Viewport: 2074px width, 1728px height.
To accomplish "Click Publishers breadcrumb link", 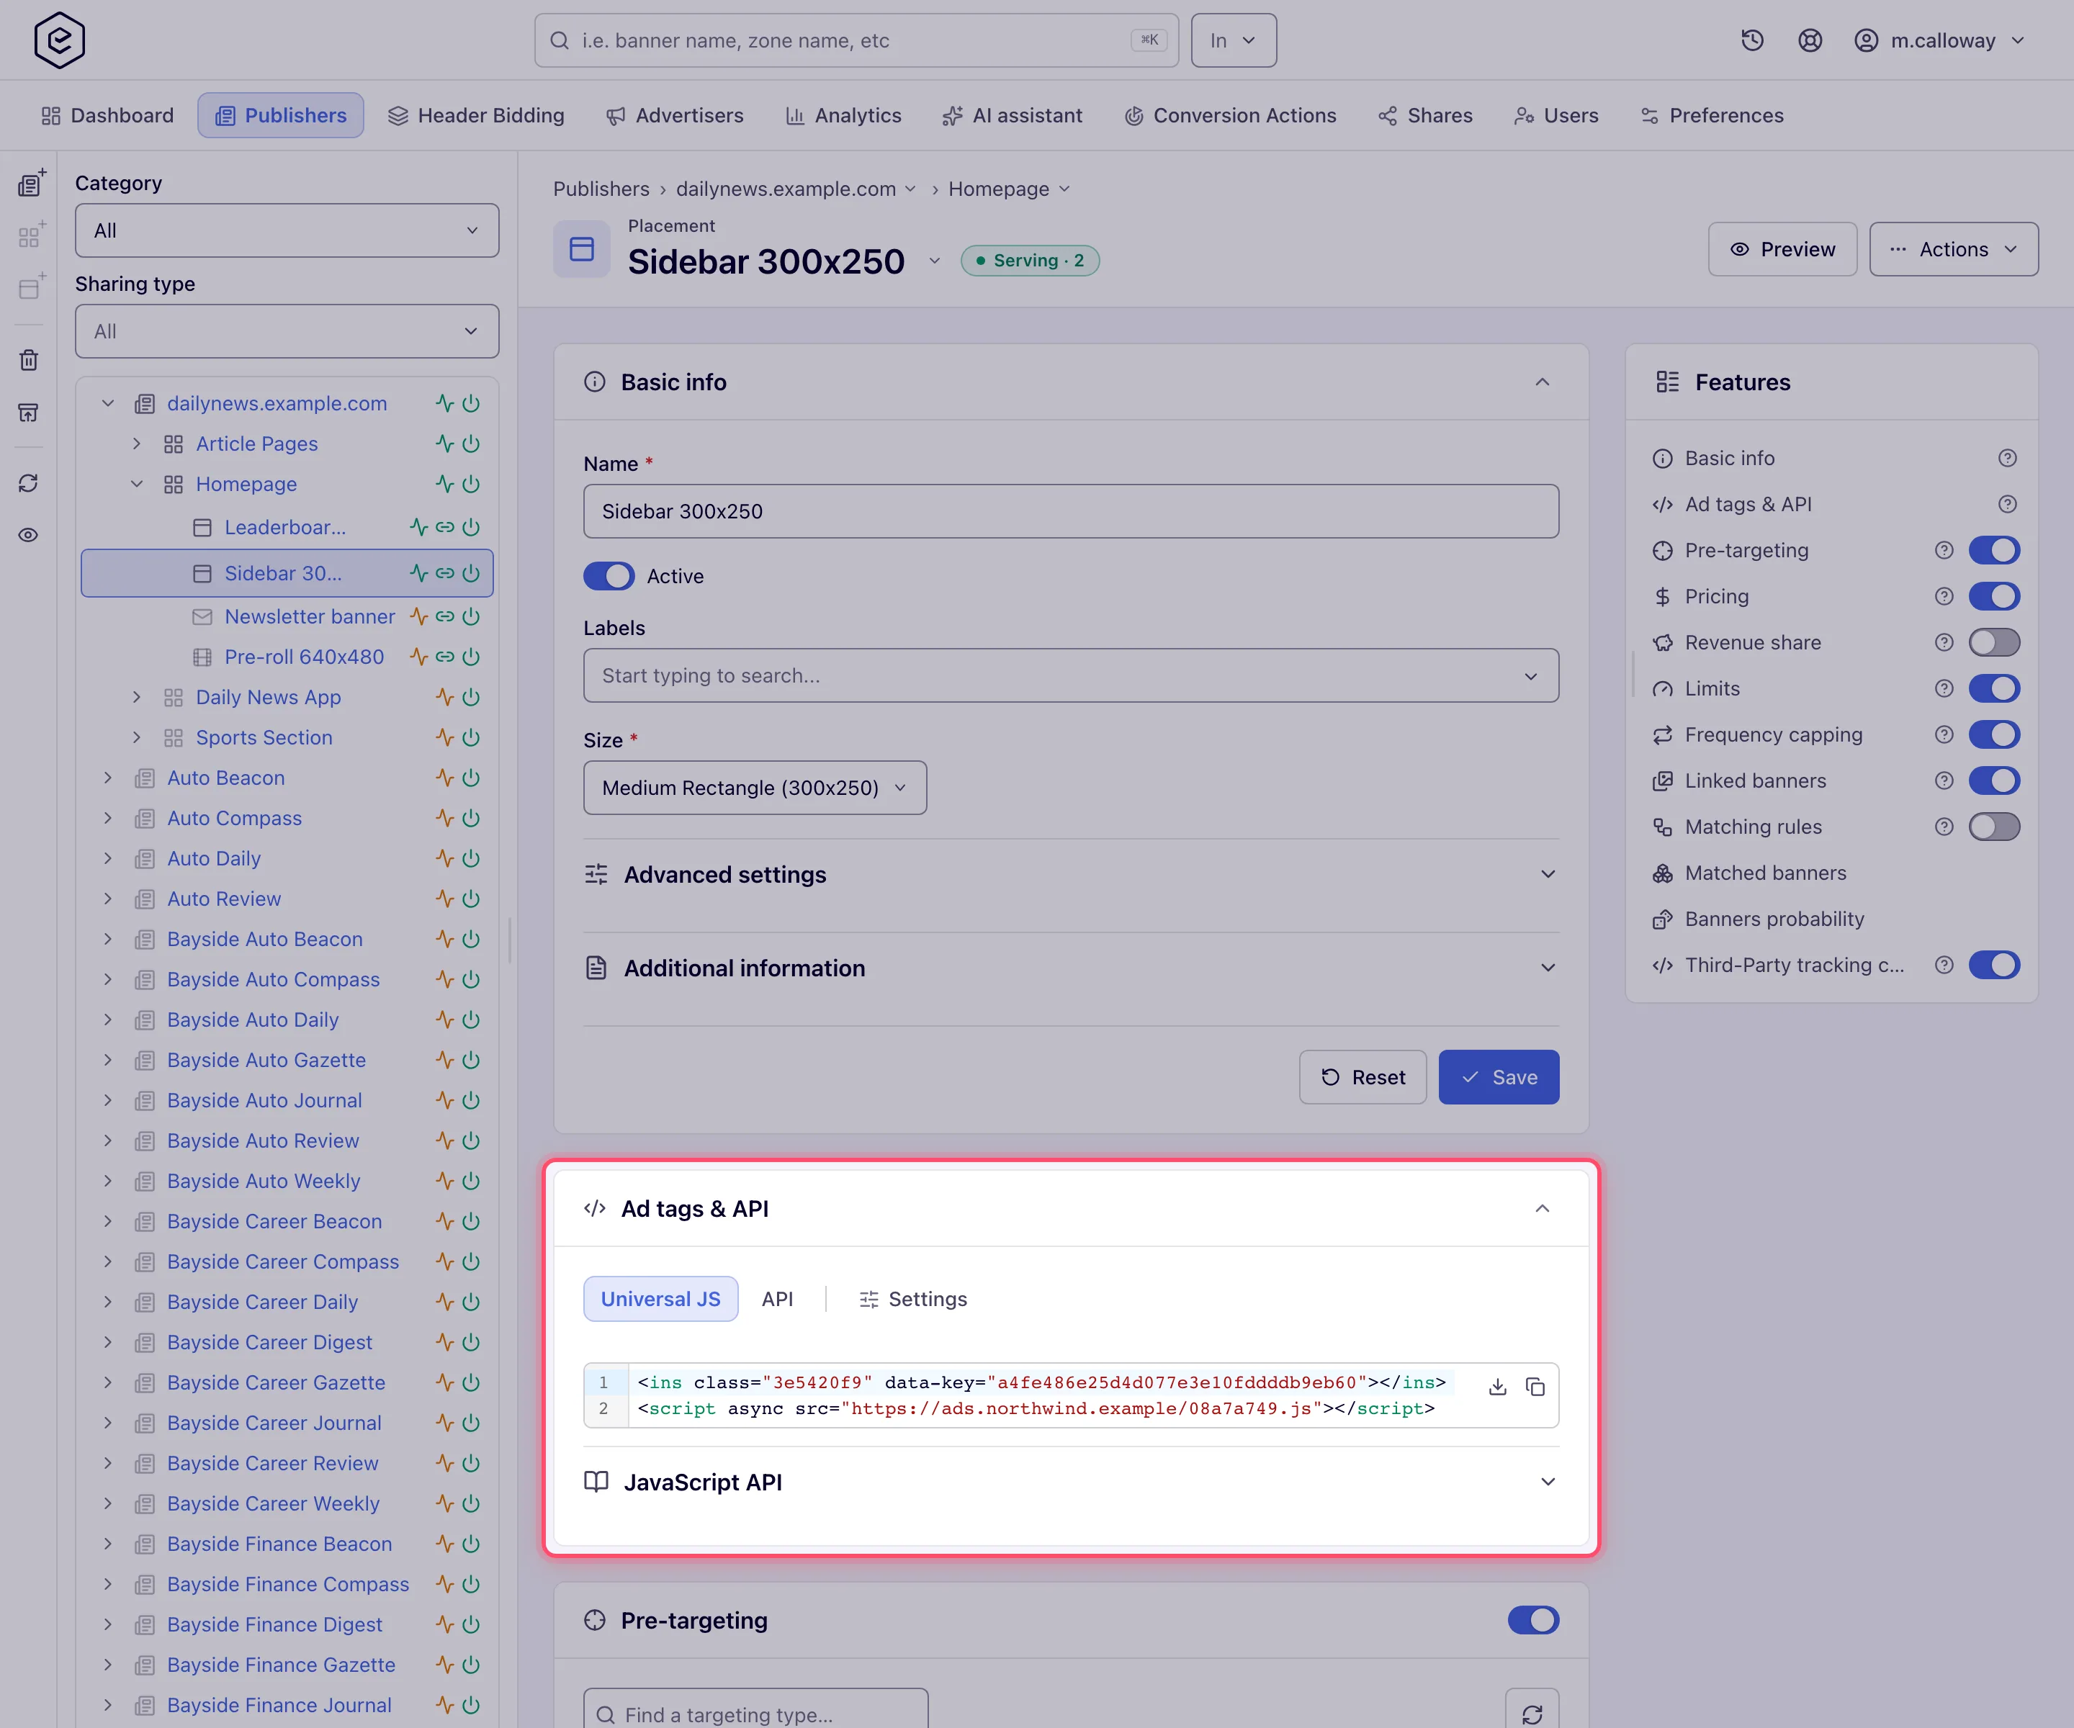I will pos(601,189).
